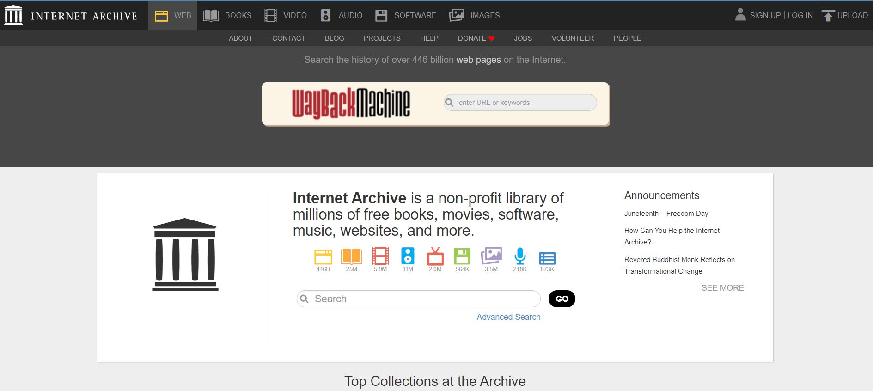The image size is (873, 391).
Task: Go to the ABOUT page
Action: point(241,38)
